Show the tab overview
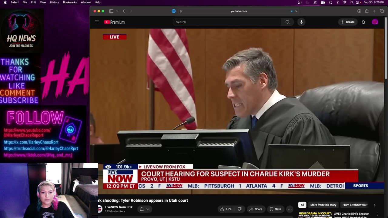 [382, 11]
